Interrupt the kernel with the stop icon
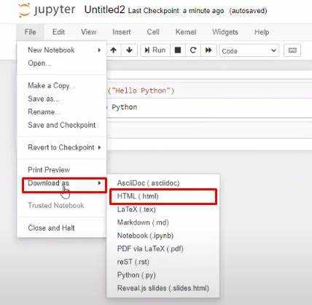The height and width of the screenshot is (305, 312). 178,50
